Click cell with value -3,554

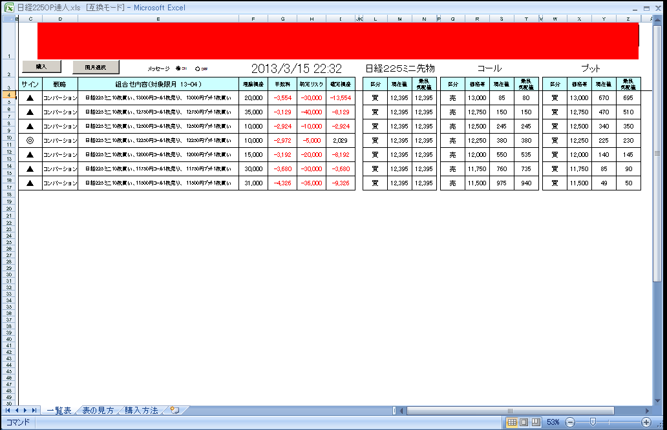282,97
